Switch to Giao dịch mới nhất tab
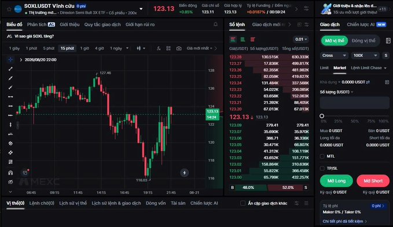The image size is (393, 227). click(269, 24)
